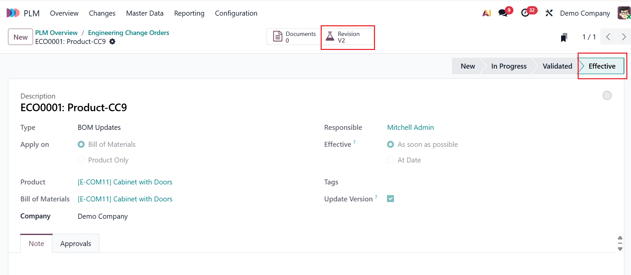
Task: Open the Revision V2 flask button
Action: [x=347, y=37]
